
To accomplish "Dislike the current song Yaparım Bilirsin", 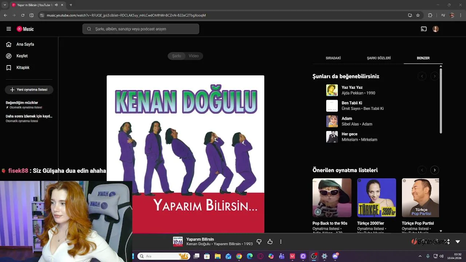I will click(x=259, y=242).
